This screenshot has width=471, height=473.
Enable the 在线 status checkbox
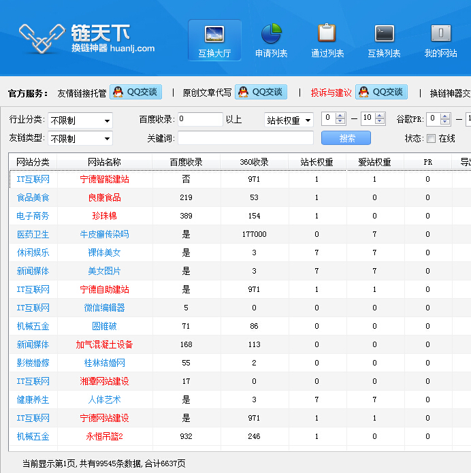click(431, 139)
